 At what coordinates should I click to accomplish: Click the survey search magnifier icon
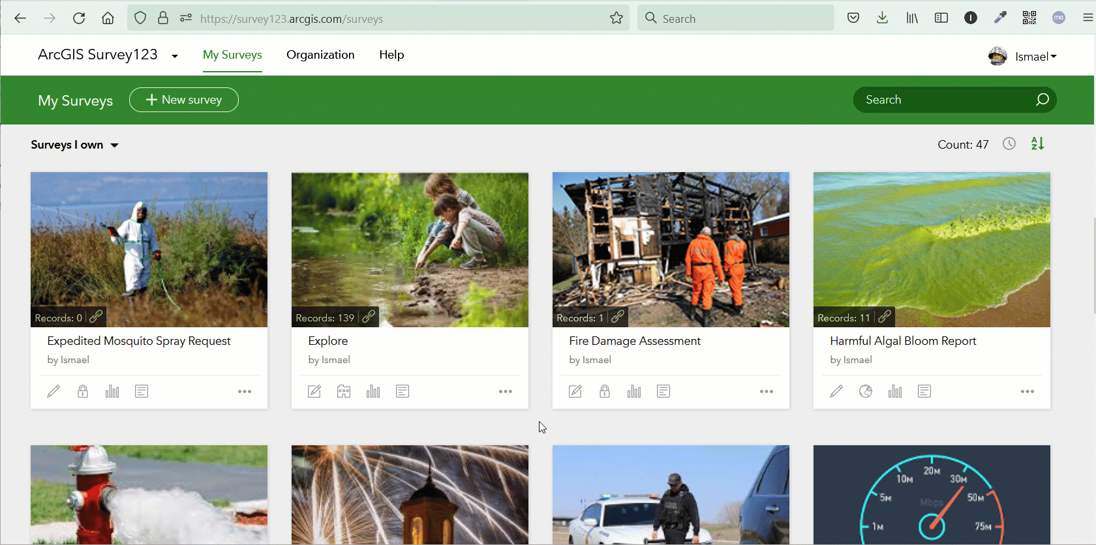point(1043,100)
